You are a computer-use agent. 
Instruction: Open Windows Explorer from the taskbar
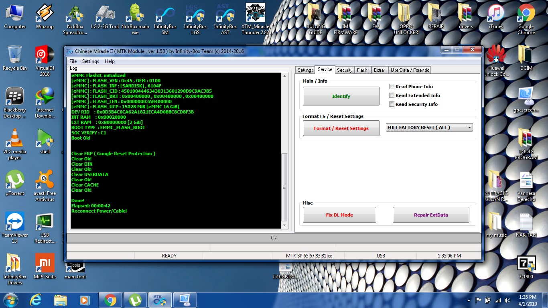point(61,300)
